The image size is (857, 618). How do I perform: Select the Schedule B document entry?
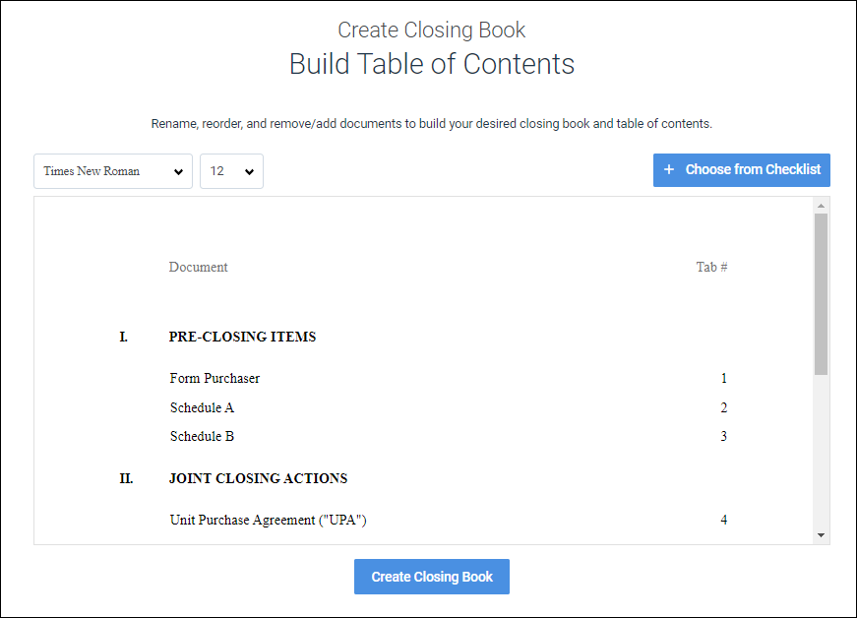202,436
